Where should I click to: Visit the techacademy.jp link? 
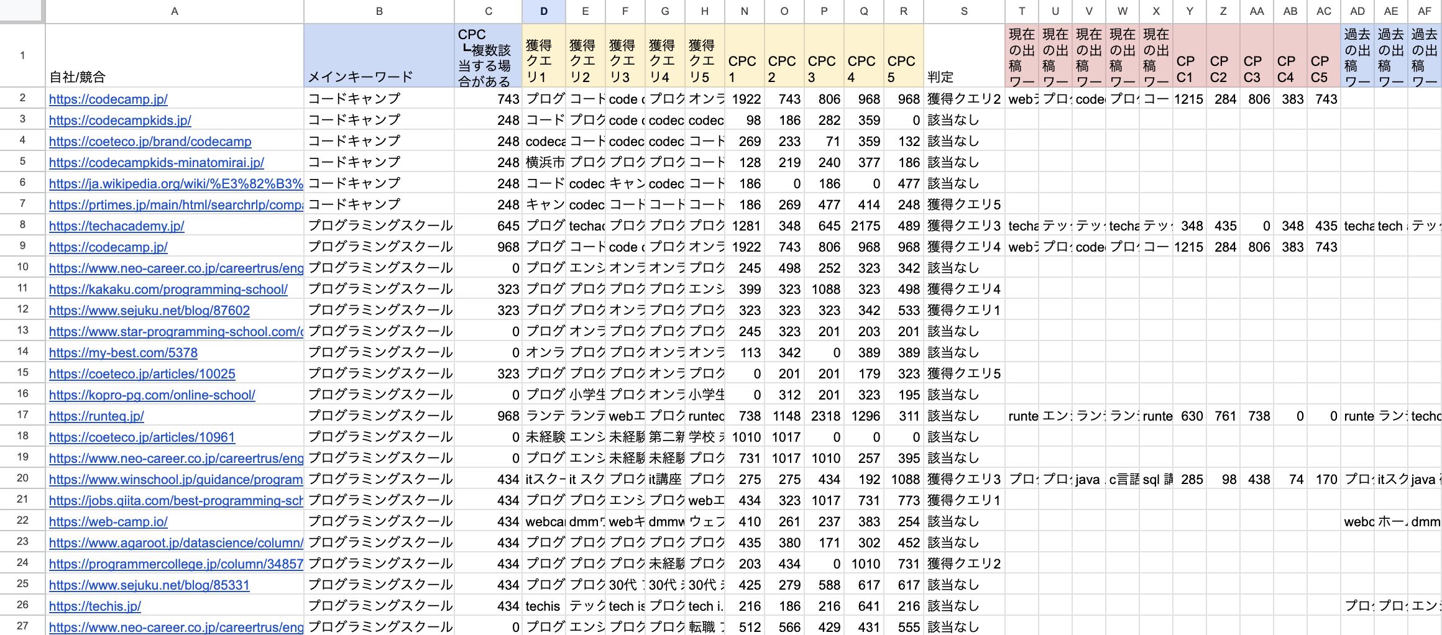(x=117, y=226)
